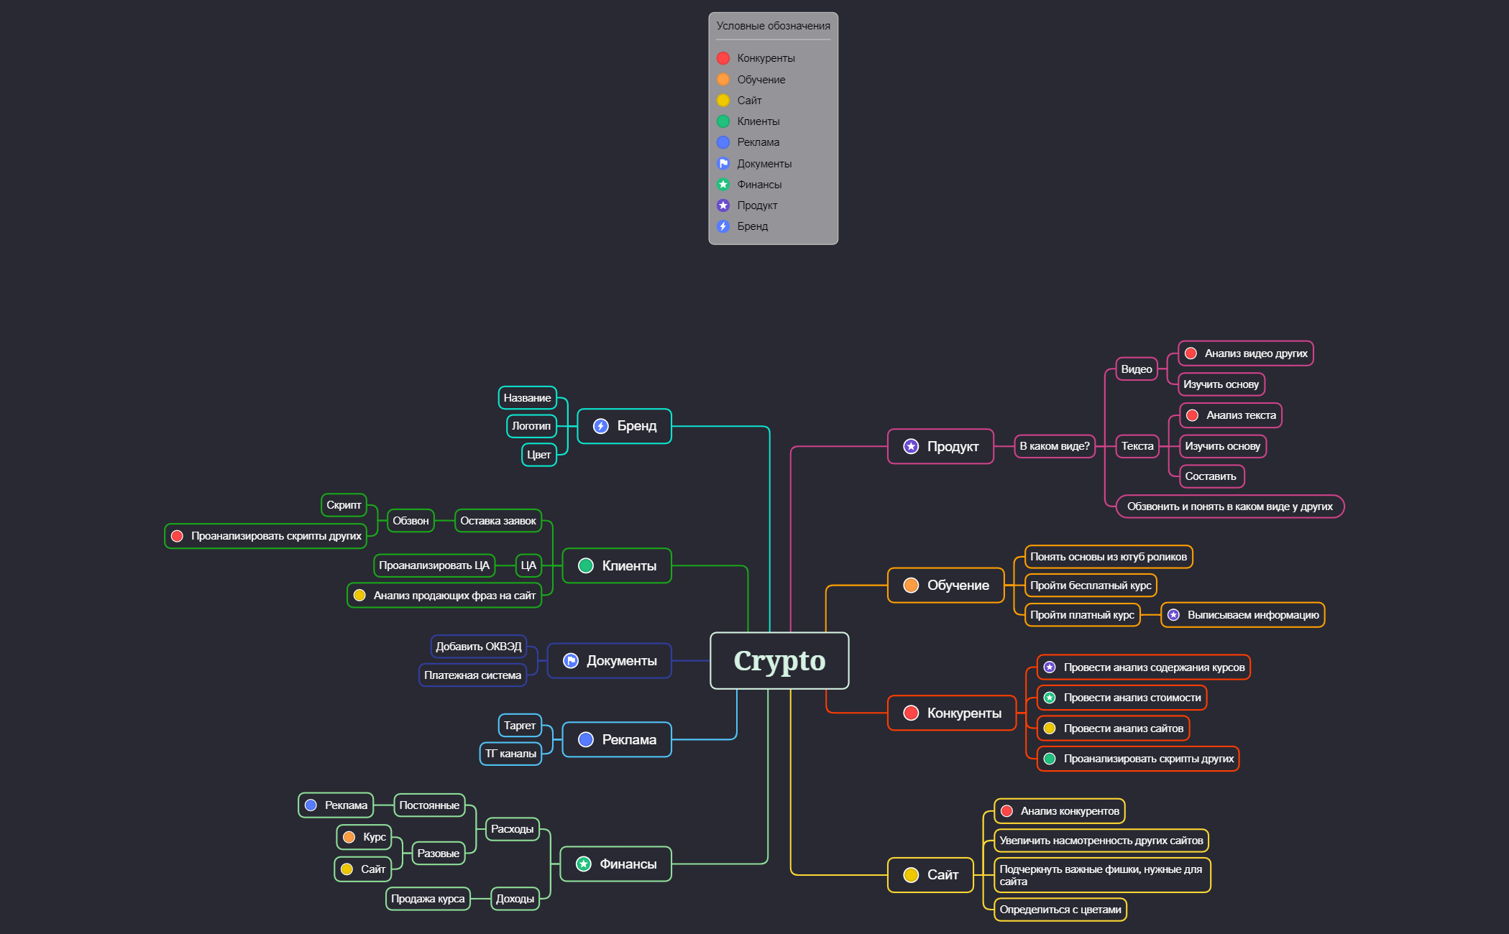This screenshot has height=934, width=1509.
Task: Click the orange circle on the Обучение node
Action: coord(911,585)
